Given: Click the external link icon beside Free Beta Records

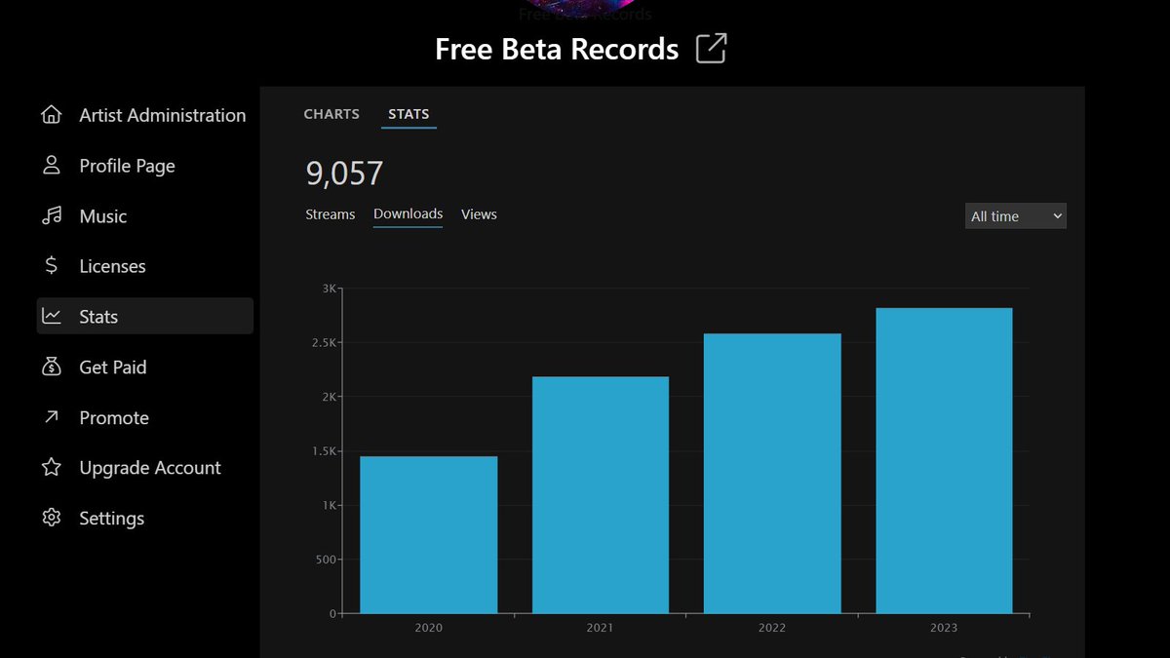Looking at the screenshot, I should [x=711, y=48].
